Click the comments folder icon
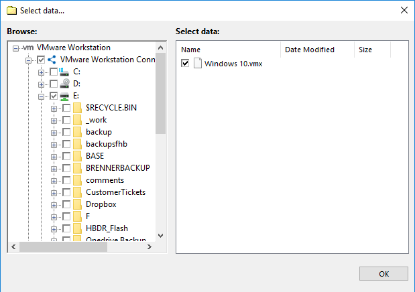The height and width of the screenshot is (292, 415). click(77, 180)
